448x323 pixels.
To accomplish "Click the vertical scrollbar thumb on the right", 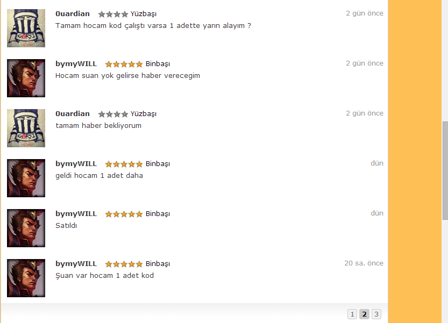I will (445, 170).
